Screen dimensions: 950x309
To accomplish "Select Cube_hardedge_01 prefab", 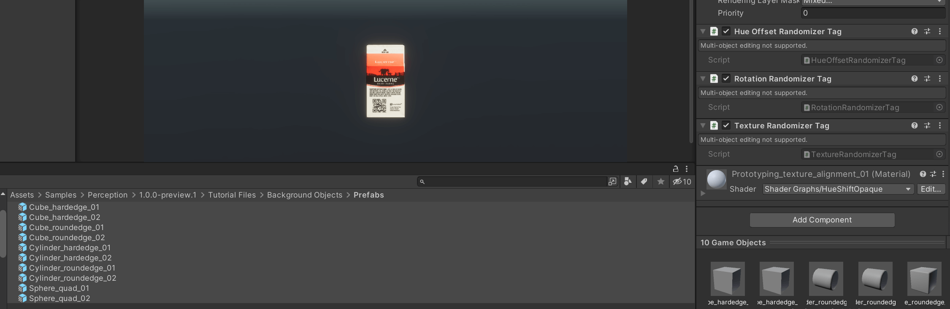I will coord(64,207).
